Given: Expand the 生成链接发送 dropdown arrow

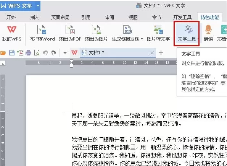Looking at the screenshot, I should pos(142,39).
